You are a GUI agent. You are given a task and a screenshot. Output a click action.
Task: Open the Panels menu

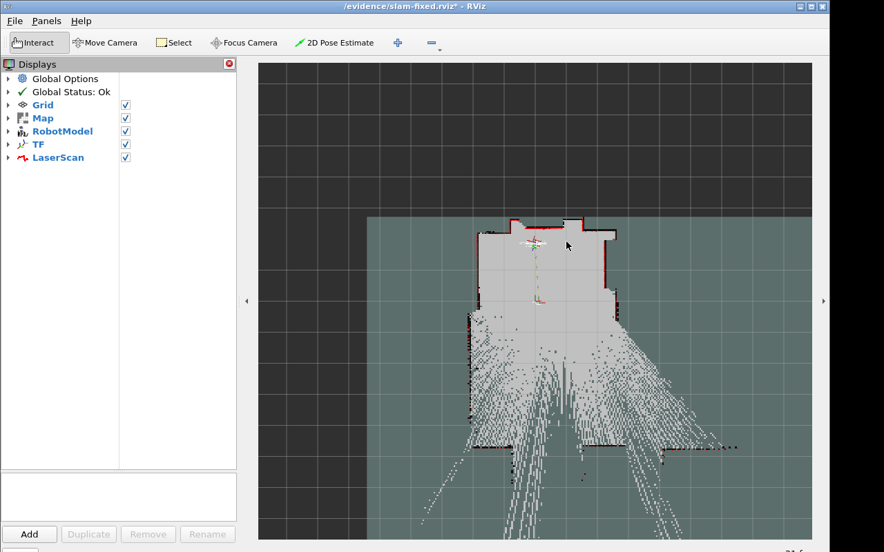(x=46, y=21)
